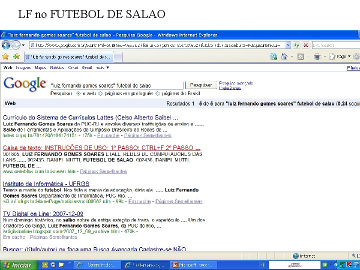Viewport: 360px width, 270px height.
Task: Click the Print icon in the toolbar
Action: pos(317,56)
